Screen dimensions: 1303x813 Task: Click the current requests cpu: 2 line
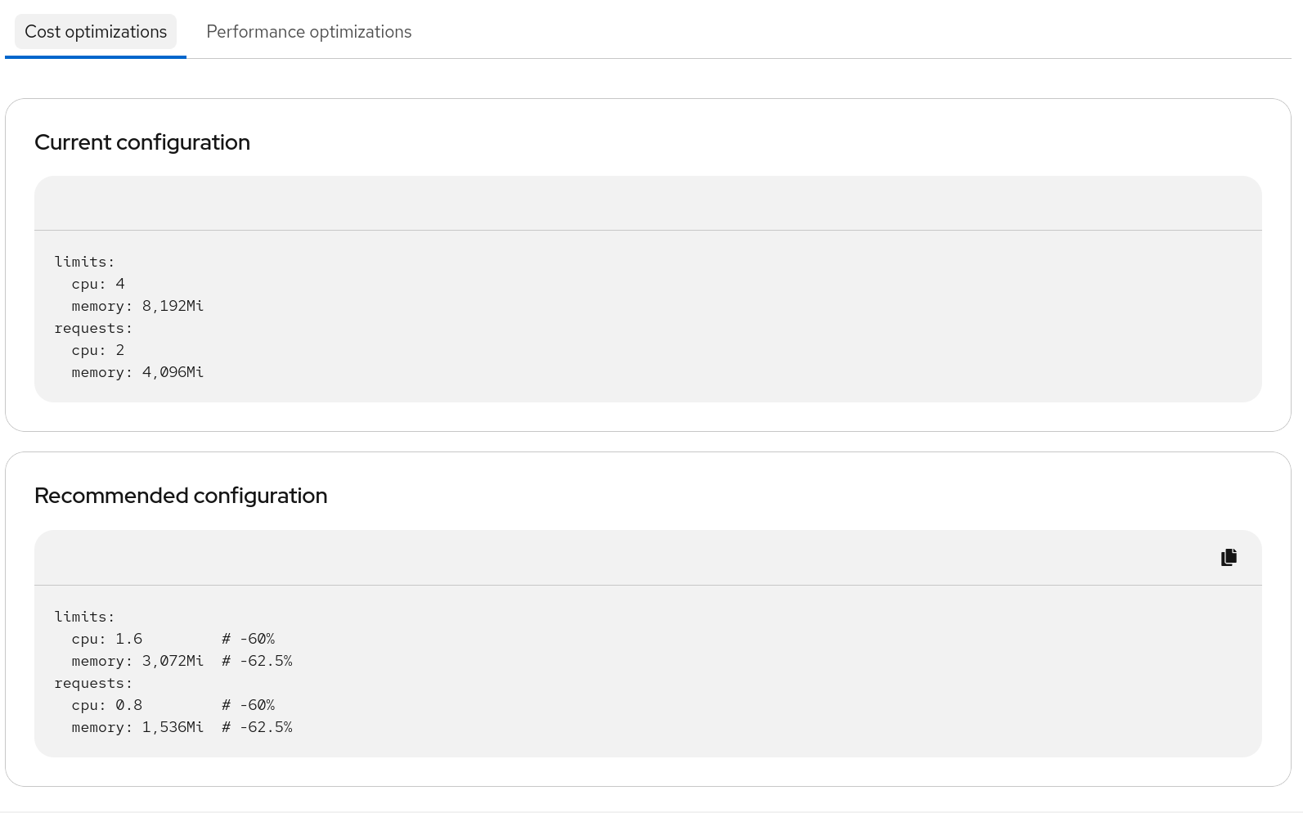click(98, 350)
